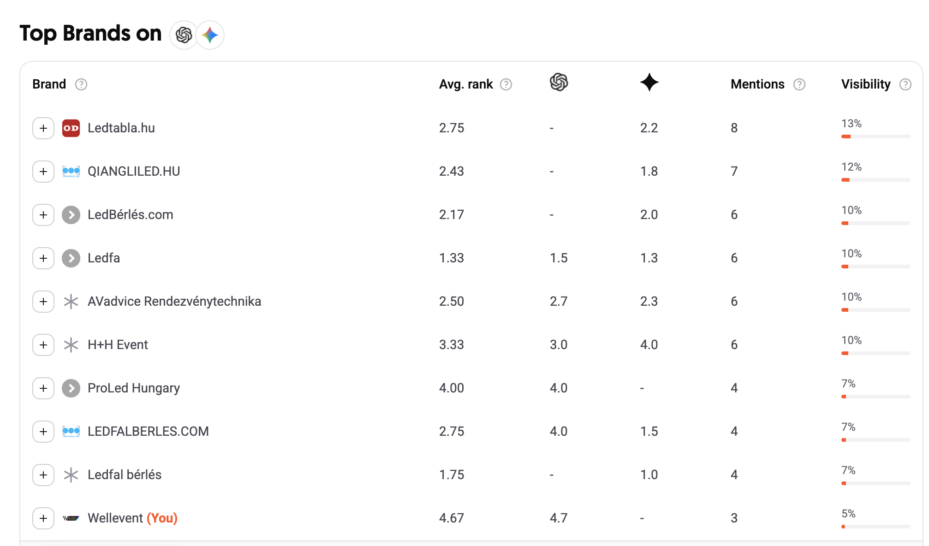Expand the H+H Event row
The height and width of the screenshot is (546, 929).
pyautogui.click(x=43, y=345)
